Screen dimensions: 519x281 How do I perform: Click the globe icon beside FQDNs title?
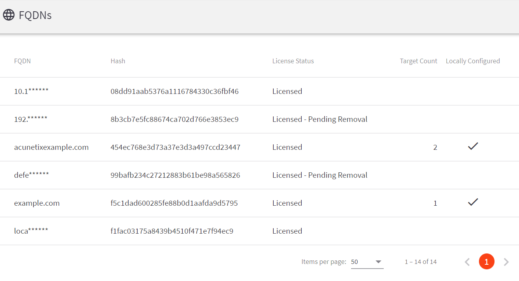pos(9,15)
